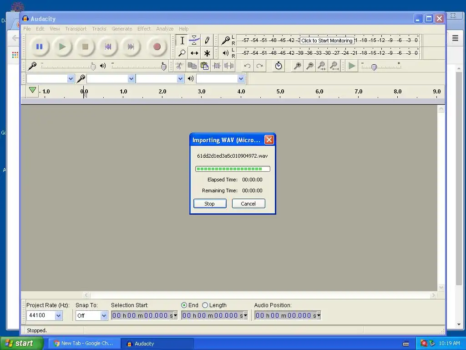Open Audio Position time format arrow
466x350 pixels.
coord(319,315)
